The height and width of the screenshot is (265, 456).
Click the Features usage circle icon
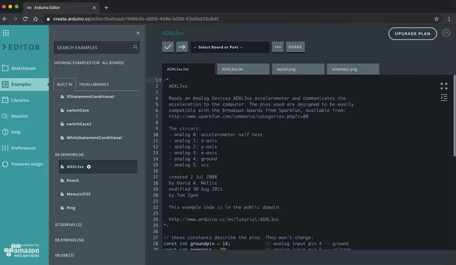coord(5,164)
